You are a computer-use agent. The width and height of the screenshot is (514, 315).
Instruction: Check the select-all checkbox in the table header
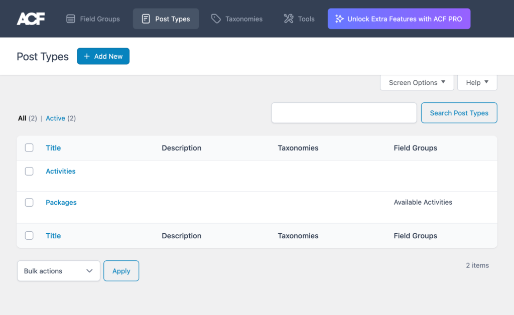pos(29,147)
